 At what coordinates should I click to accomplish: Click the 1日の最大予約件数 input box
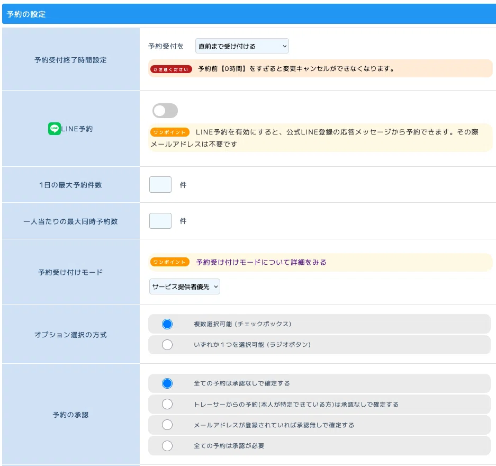click(x=160, y=184)
